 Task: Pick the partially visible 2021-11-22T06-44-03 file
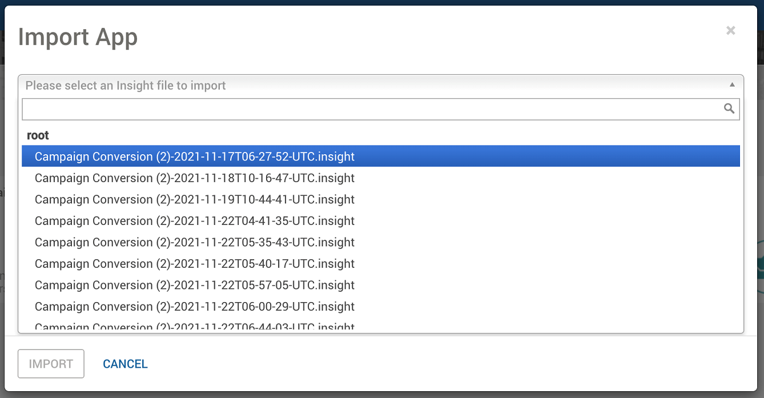point(195,327)
